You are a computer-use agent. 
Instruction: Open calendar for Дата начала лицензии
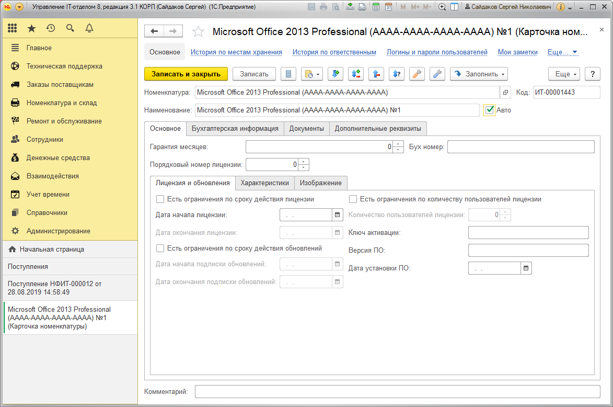338,215
